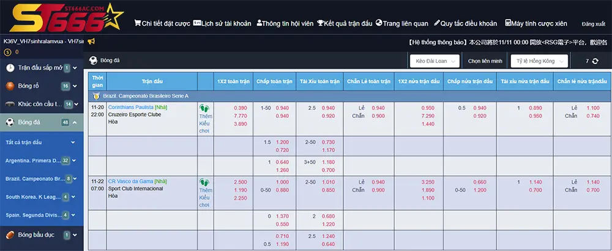Select 1X2 full match odds 0.390
The width and height of the screenshot is (612, 251).
point(241,108)
